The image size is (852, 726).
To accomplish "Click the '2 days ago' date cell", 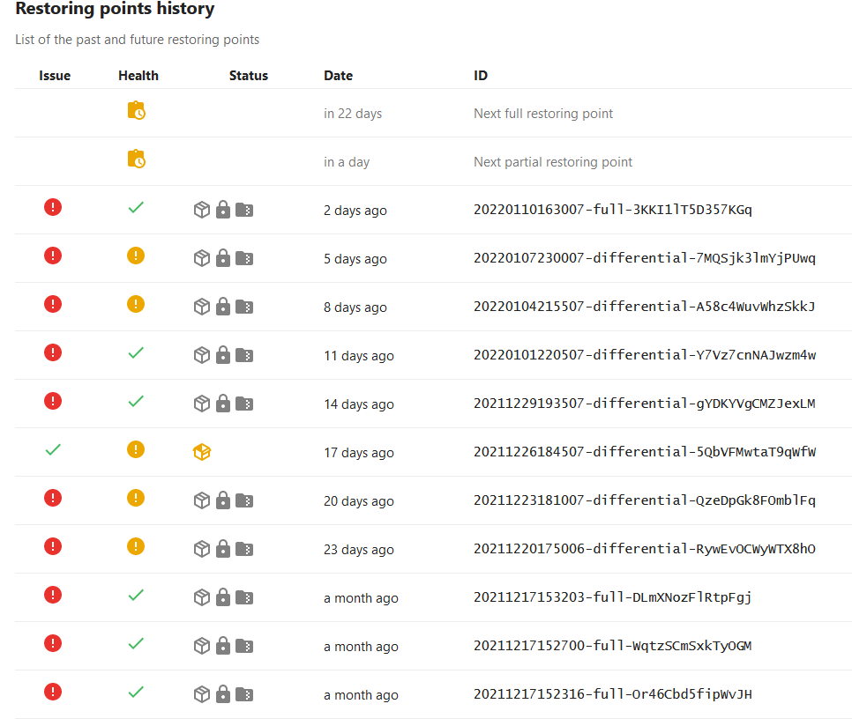I will pos(355,211).
